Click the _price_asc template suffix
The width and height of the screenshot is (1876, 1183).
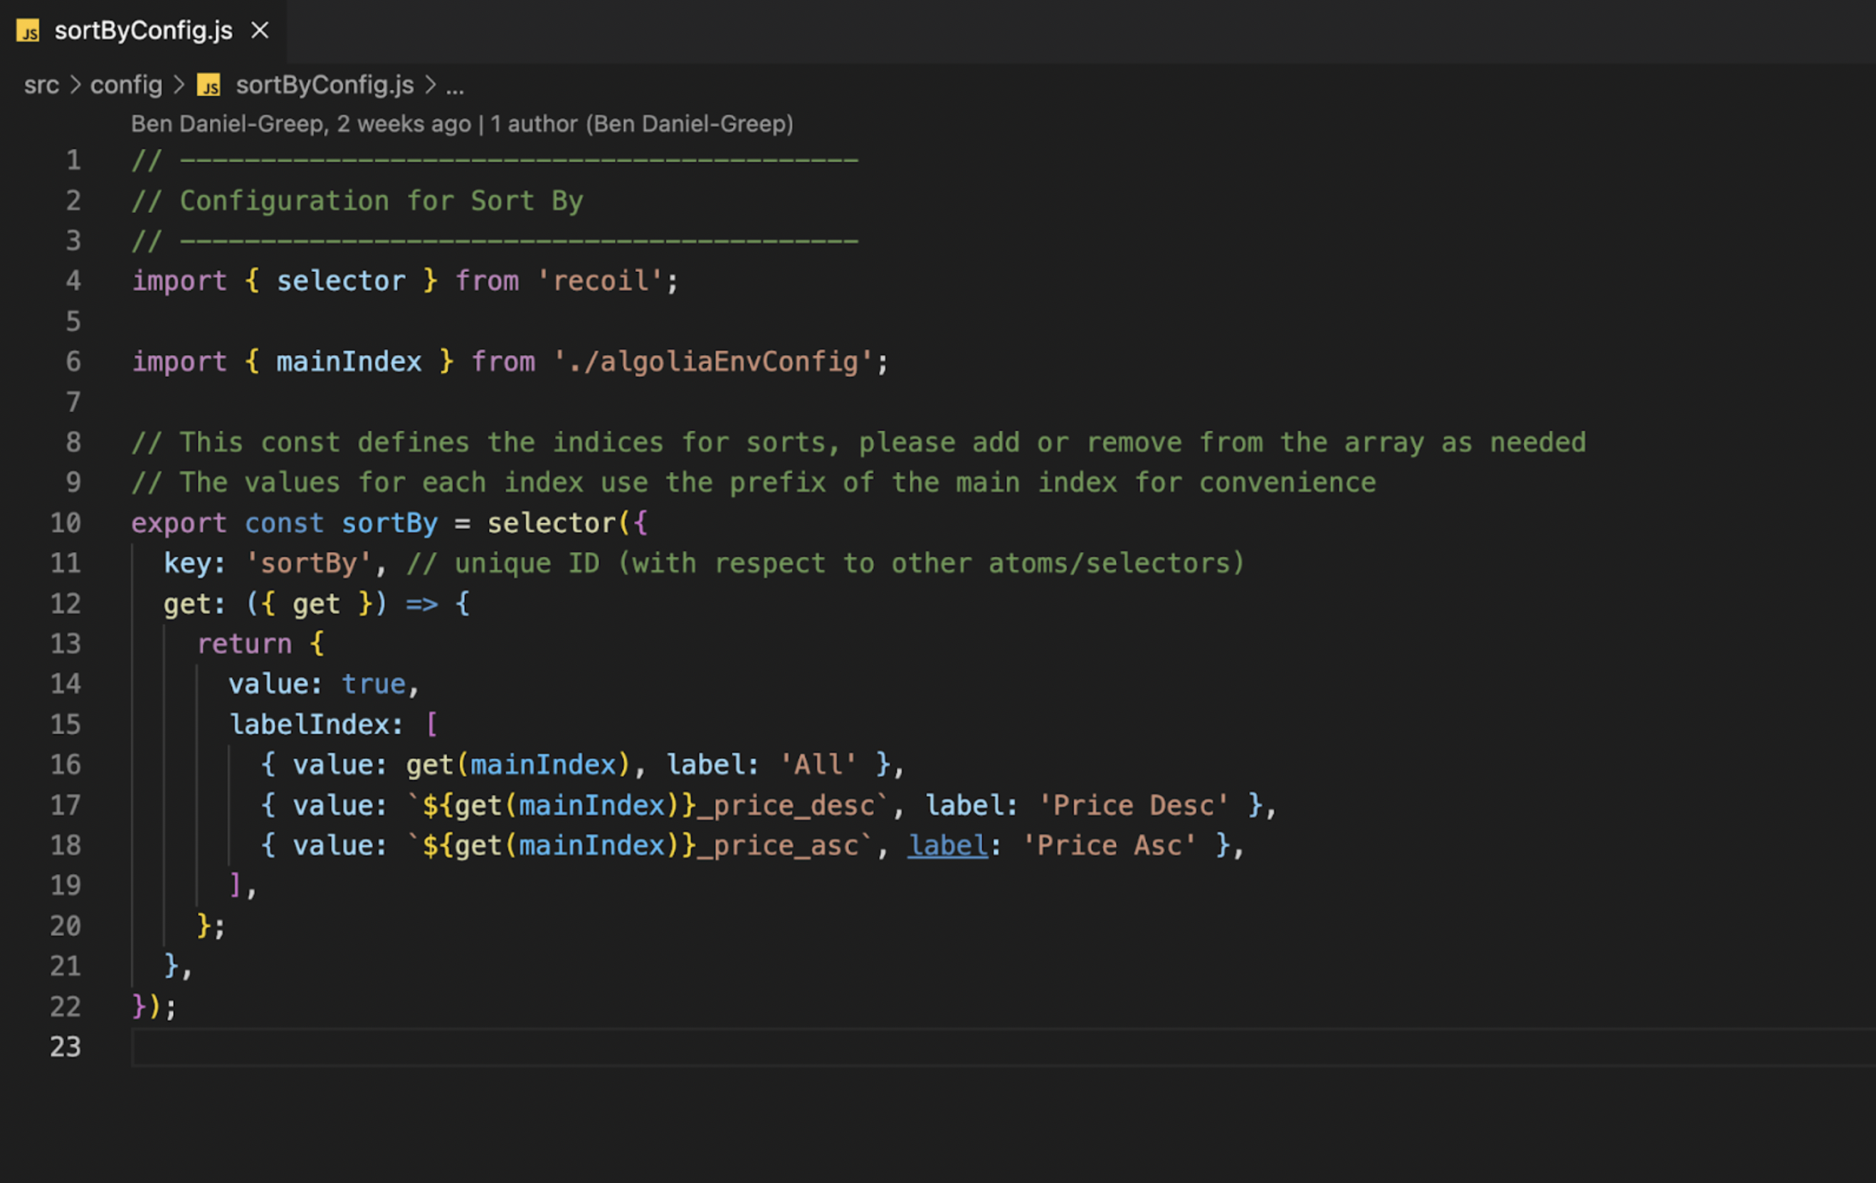779,846
